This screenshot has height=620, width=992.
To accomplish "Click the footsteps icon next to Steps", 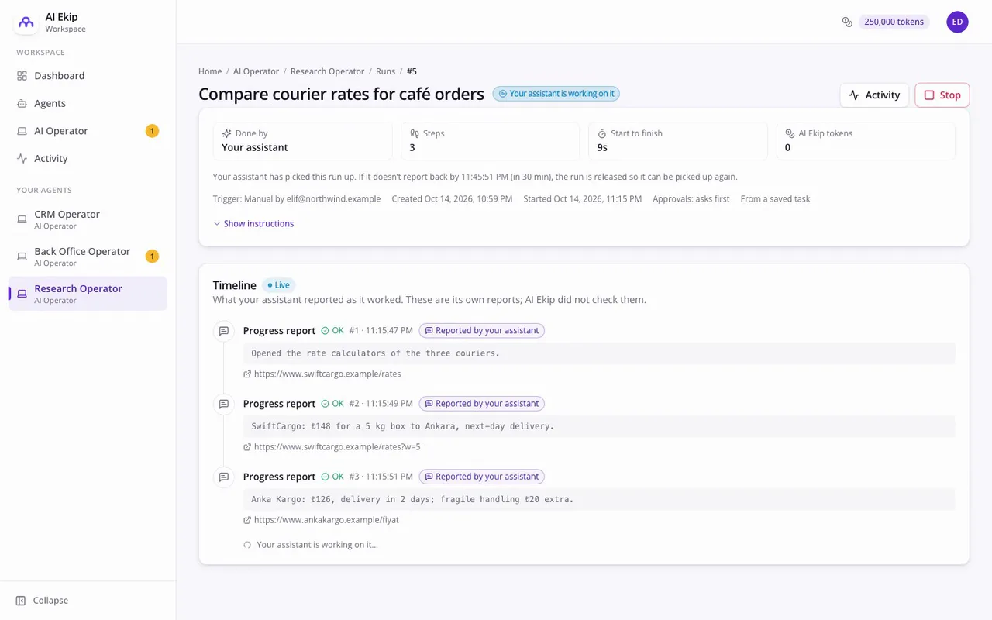I will pos(415,133).
